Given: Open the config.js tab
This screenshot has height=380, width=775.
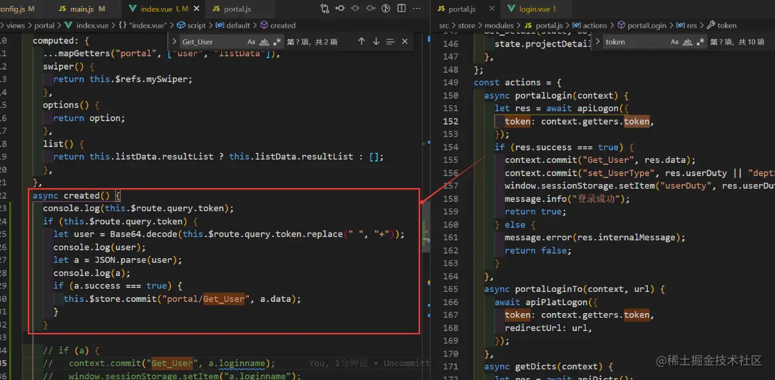Looking at the screenshot, I should coord(17,9).
